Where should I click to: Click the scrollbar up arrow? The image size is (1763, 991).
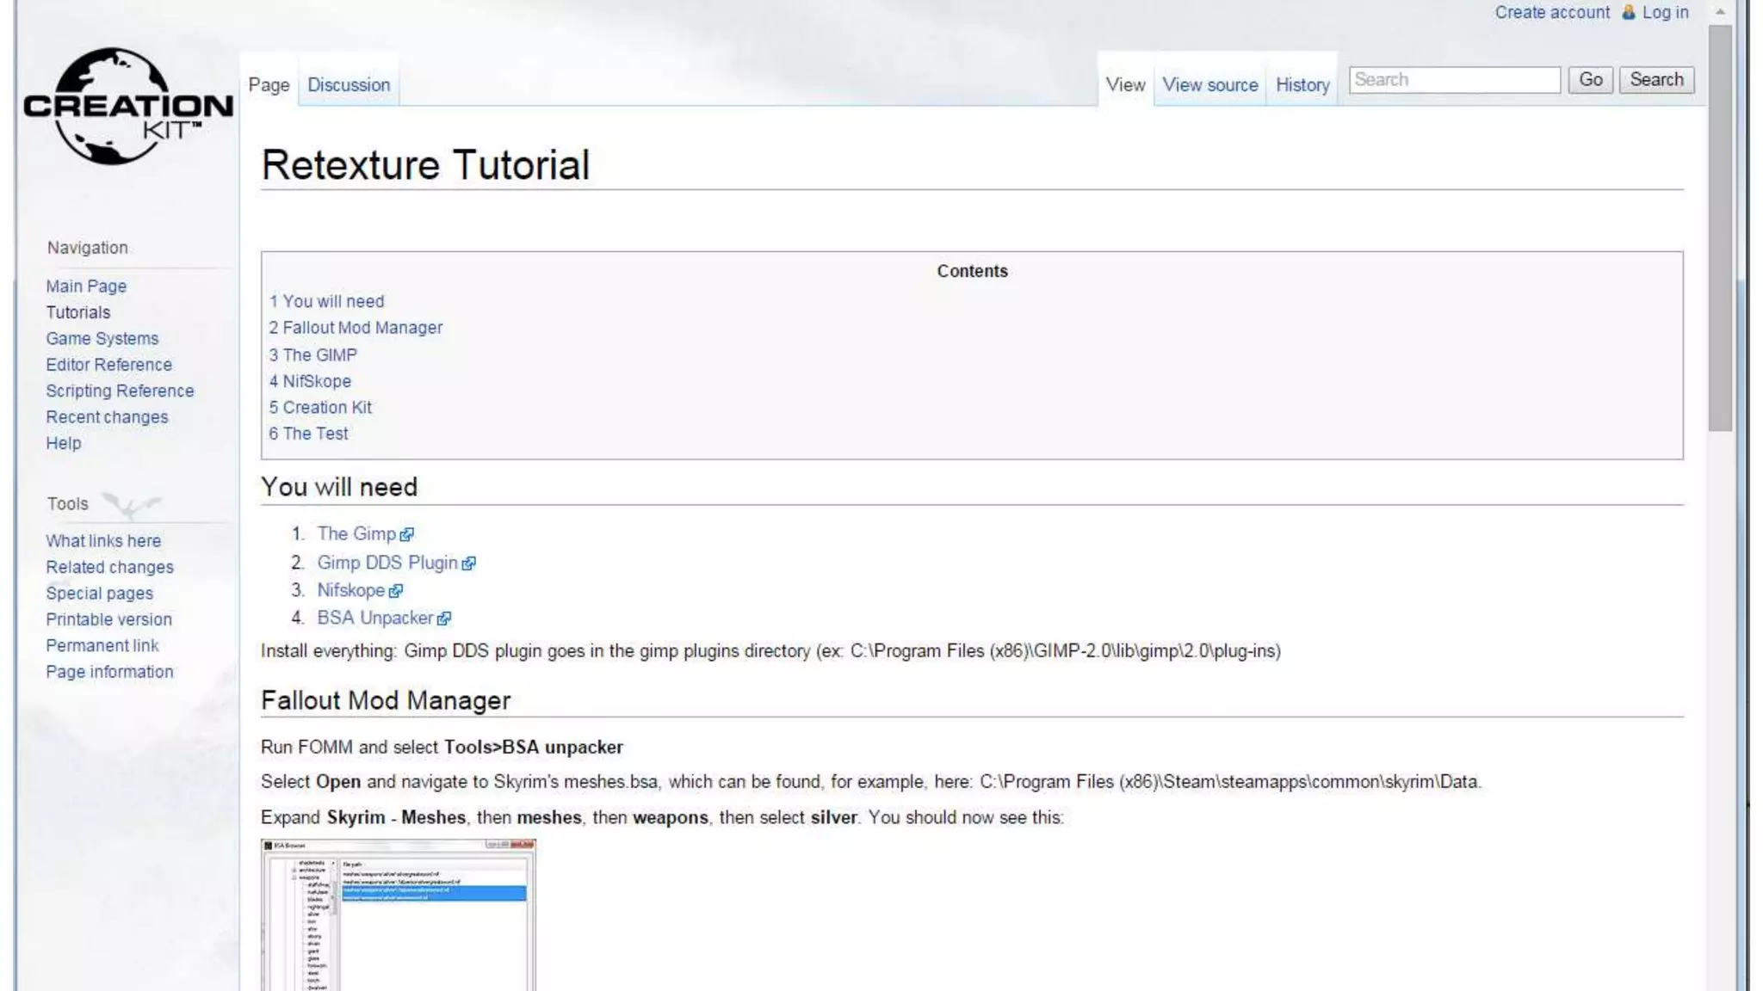tap(1720, 11)
